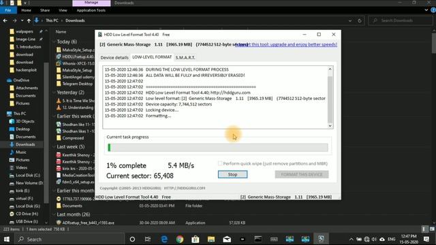Screen dimensions: 436x245
Task: Collapse the Last month (26) file group
Action: (x=54, y=214)
